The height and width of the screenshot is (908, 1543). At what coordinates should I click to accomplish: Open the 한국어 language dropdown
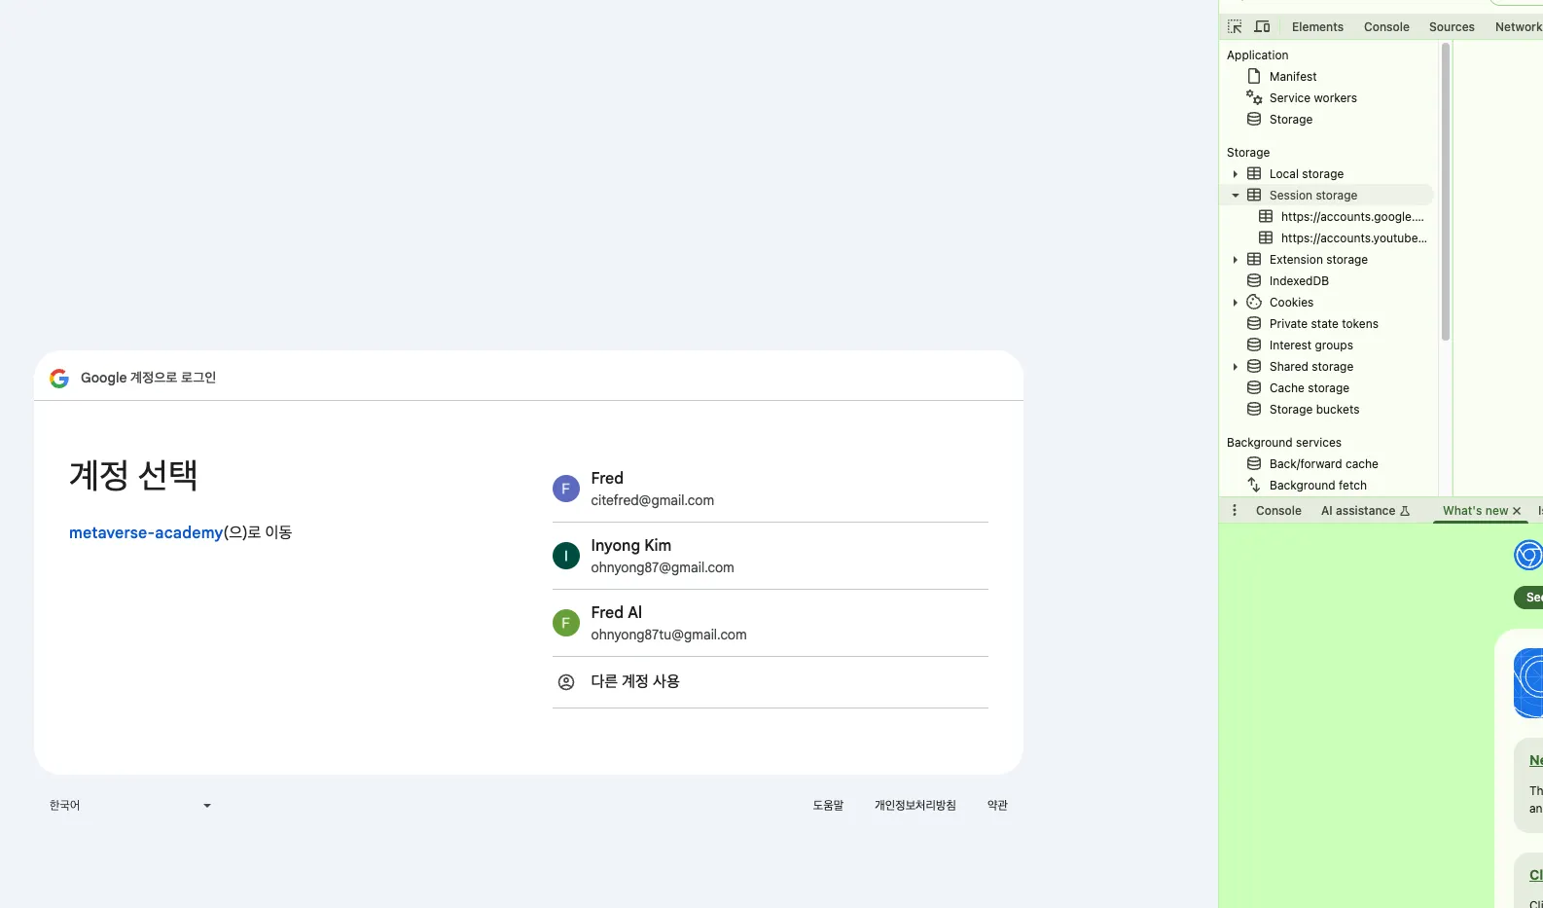[130, 806]
